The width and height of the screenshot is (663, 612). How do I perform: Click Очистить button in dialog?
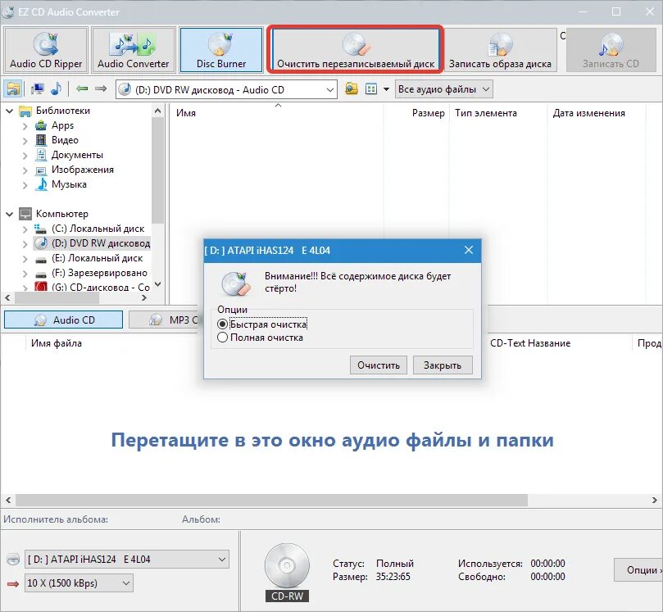[x=379, y=365]
